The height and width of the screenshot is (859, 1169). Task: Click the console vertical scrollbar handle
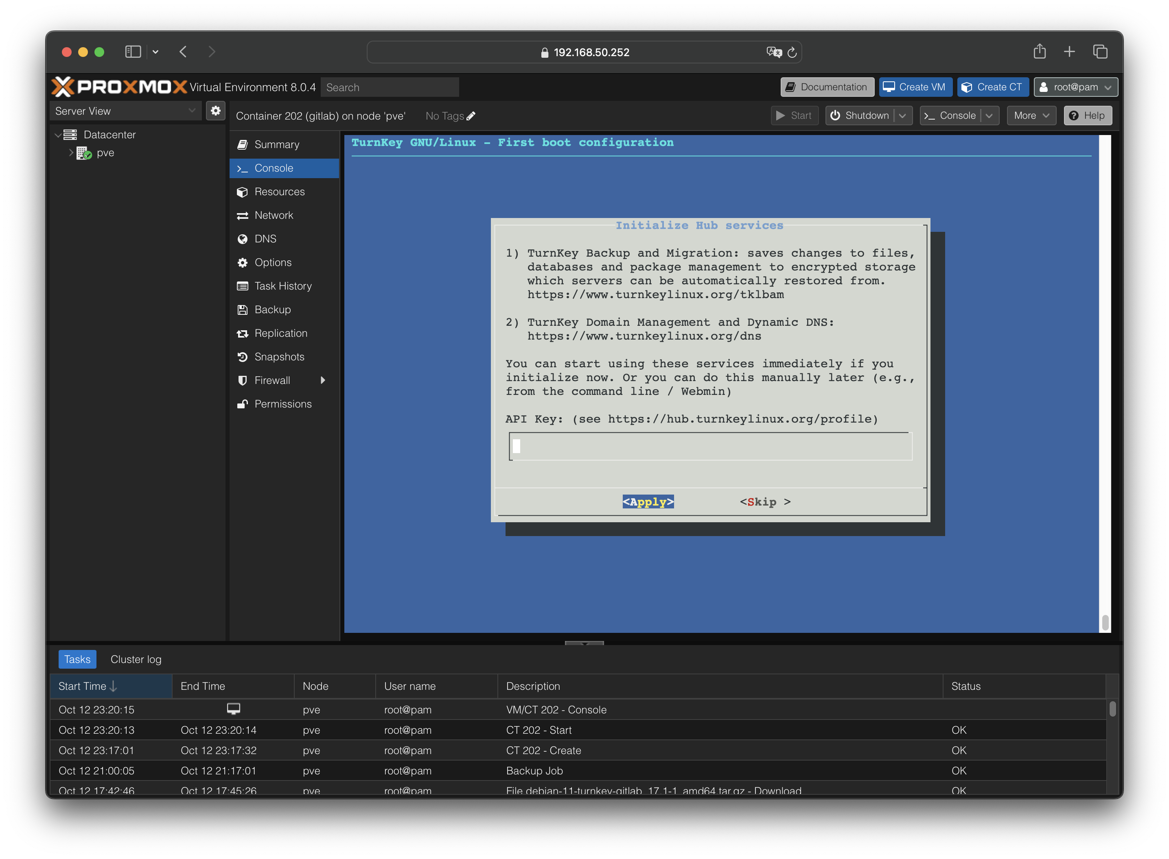[x=1105, y=621]
